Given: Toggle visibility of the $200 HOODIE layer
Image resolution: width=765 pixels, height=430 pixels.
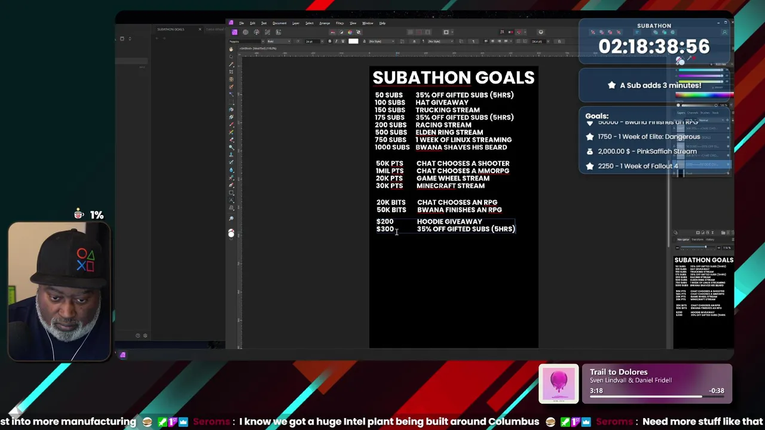Looking at the screenshot, I should tap(728, 164).
